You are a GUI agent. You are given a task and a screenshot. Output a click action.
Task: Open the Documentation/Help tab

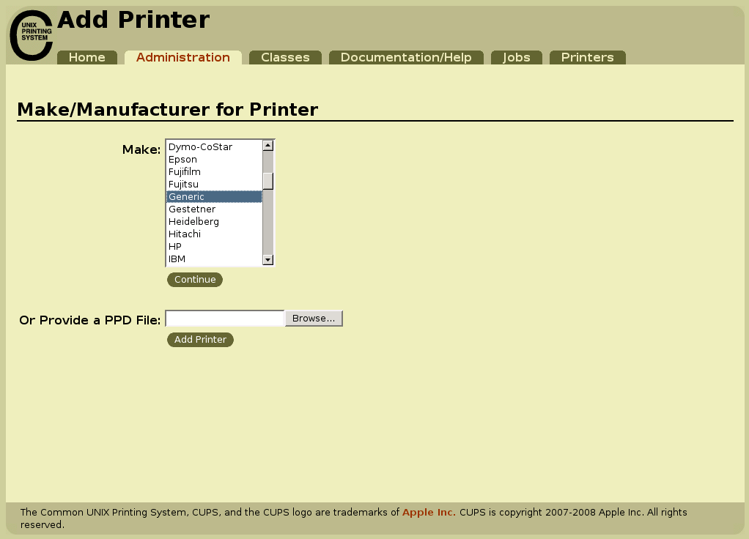coord(406,56)
